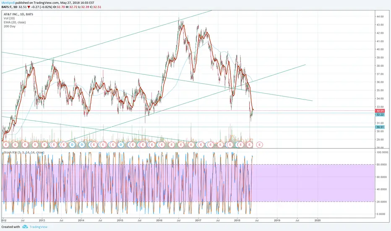Click the 80.0000 Stoch RSI axis label
This screenshot has height=231, width=391.
pos(381,165)
